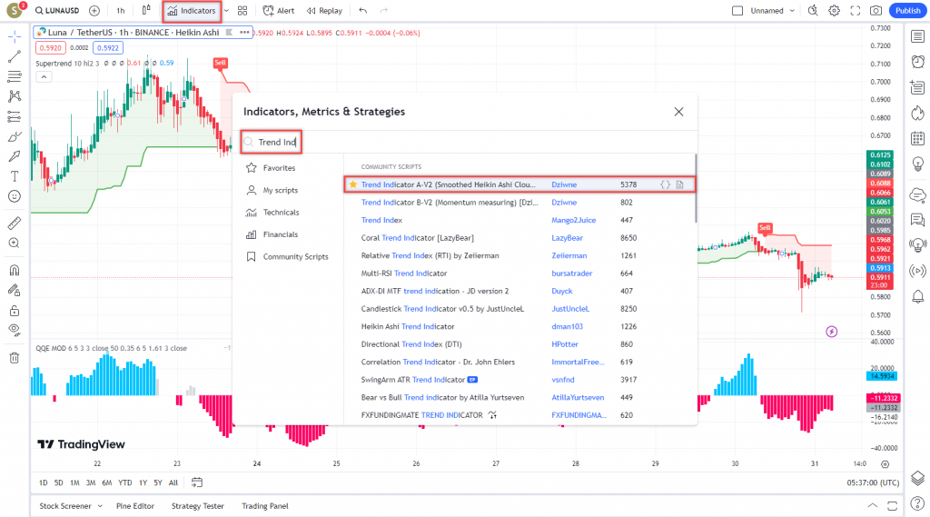Open the hotlists flame panel
This screenshot has width=930, height=517.
tap(917, 113)
